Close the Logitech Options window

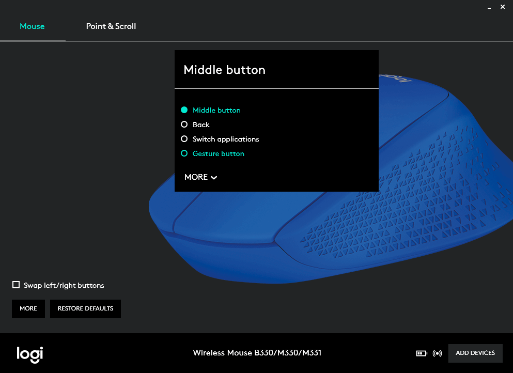pyautogui.click(x=503, y=7)
